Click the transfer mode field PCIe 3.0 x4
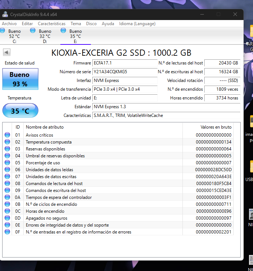Viewport: 253px width, 271px height. 125,89
